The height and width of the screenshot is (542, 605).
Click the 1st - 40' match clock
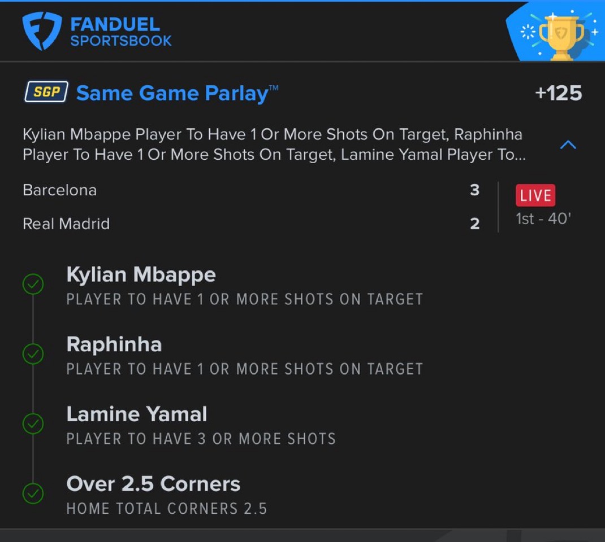[x=543, y=219]
